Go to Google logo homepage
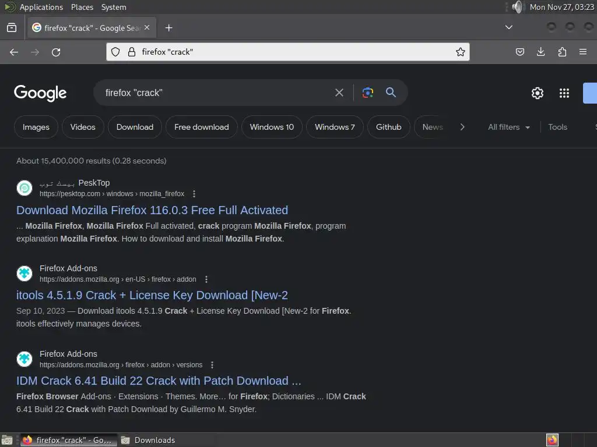This screenshot has width=597, height=447. coord(40,93)
